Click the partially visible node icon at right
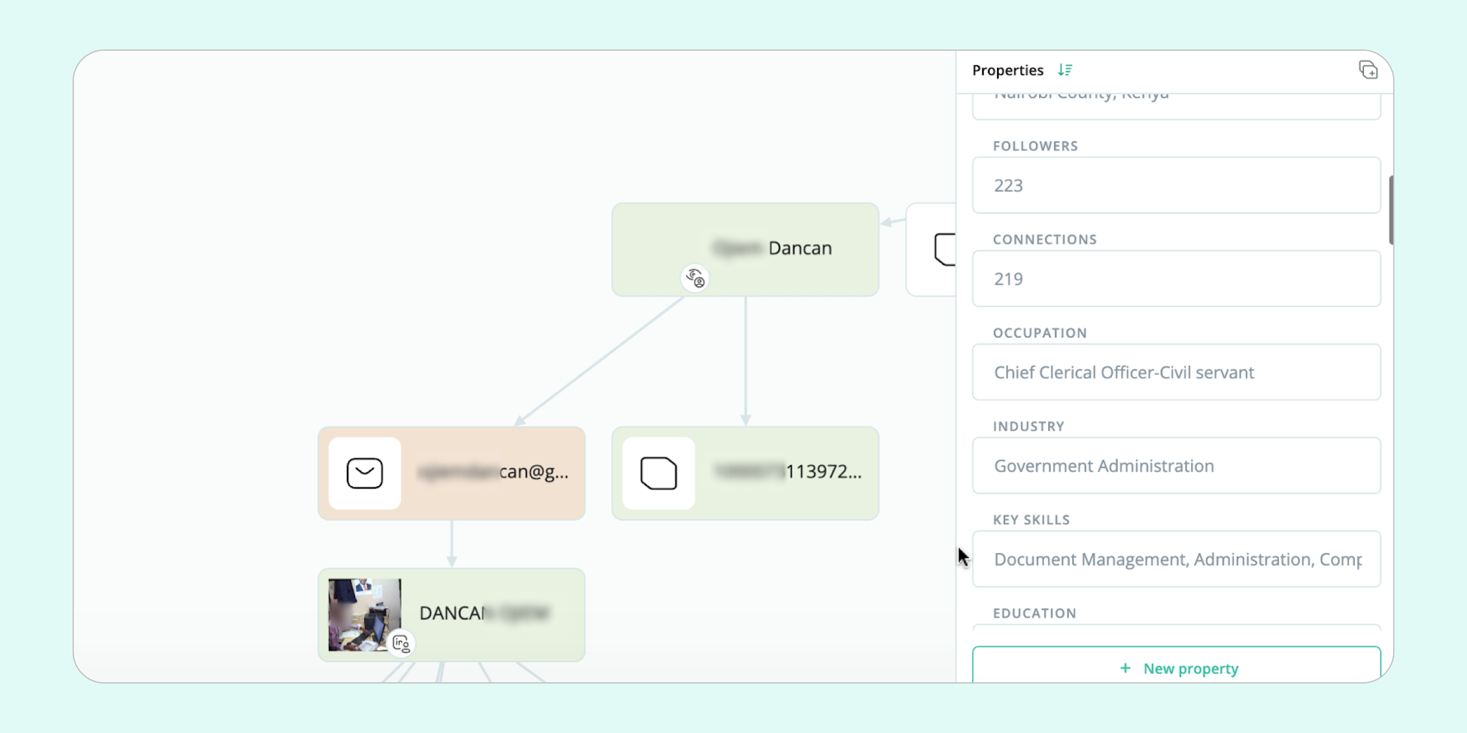 pos(944,249)
